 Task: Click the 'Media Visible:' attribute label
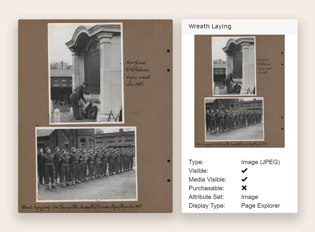click(x=207, y=179)
